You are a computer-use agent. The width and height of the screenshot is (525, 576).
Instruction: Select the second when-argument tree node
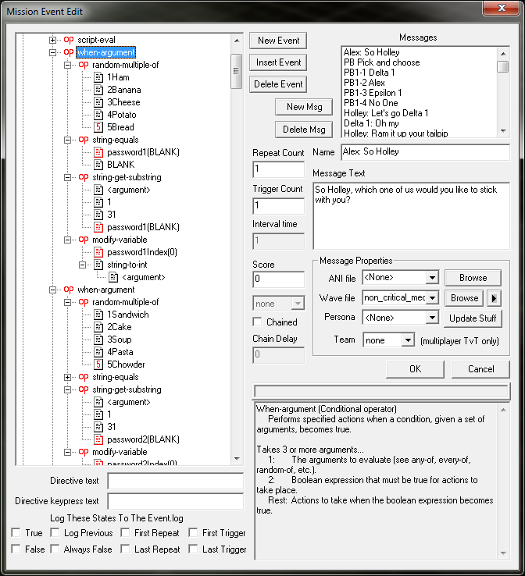click(106, 290)
